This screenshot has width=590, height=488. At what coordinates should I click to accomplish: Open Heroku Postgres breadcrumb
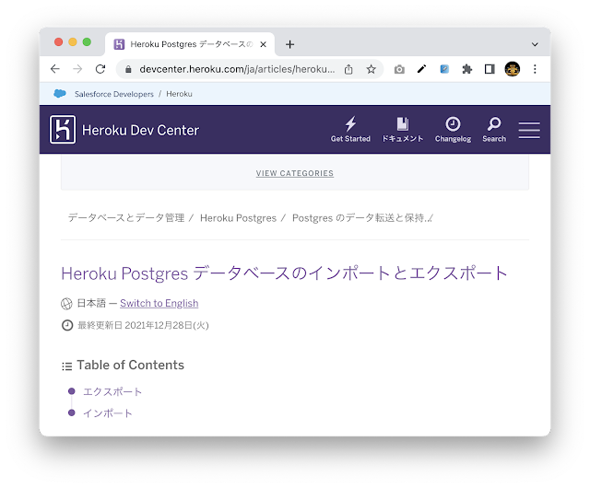point(238,218)
